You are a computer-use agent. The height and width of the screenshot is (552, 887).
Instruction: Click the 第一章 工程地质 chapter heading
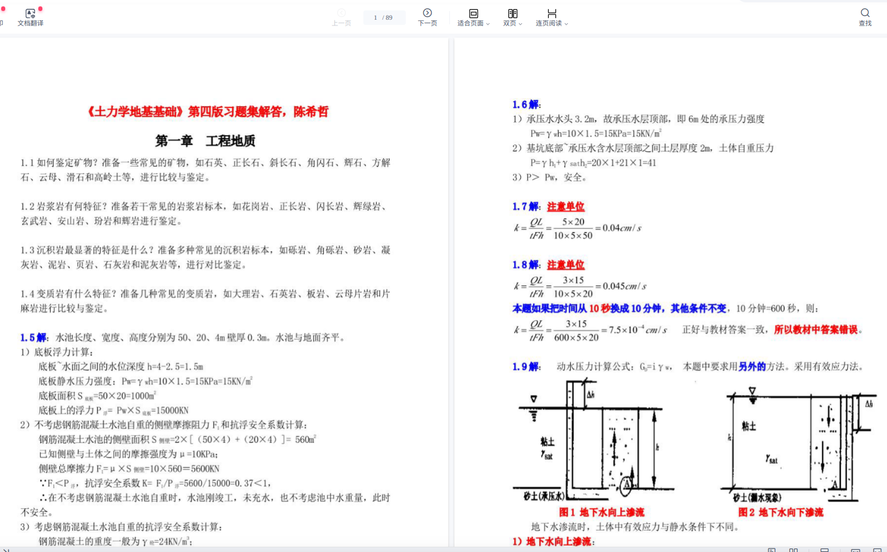pos(205,141)
